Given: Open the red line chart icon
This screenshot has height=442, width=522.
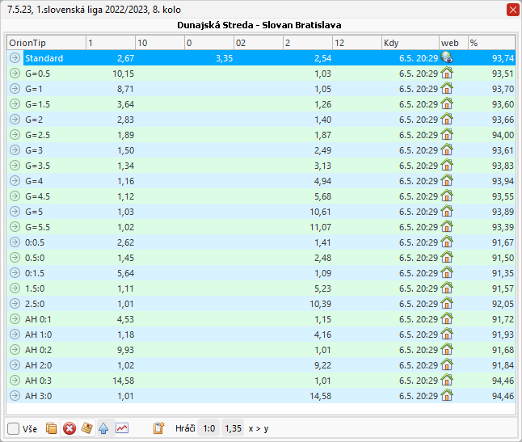Looking at the screenshot, I should pyautogui.click(x=122, y=428).
